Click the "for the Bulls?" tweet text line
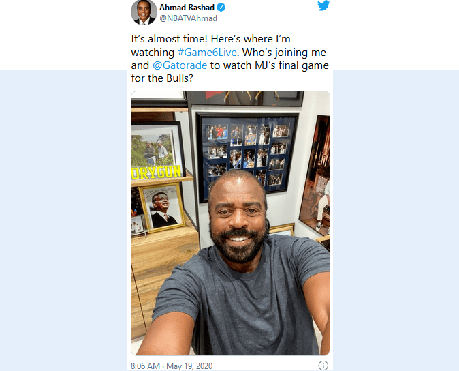 [x=162, y=78]
